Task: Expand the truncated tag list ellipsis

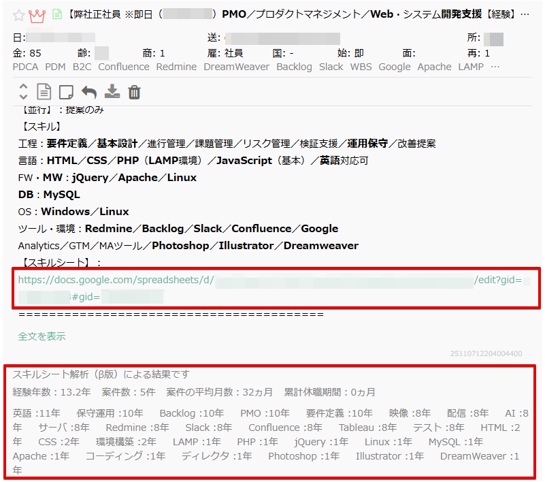Action: (x=495, y=67)
